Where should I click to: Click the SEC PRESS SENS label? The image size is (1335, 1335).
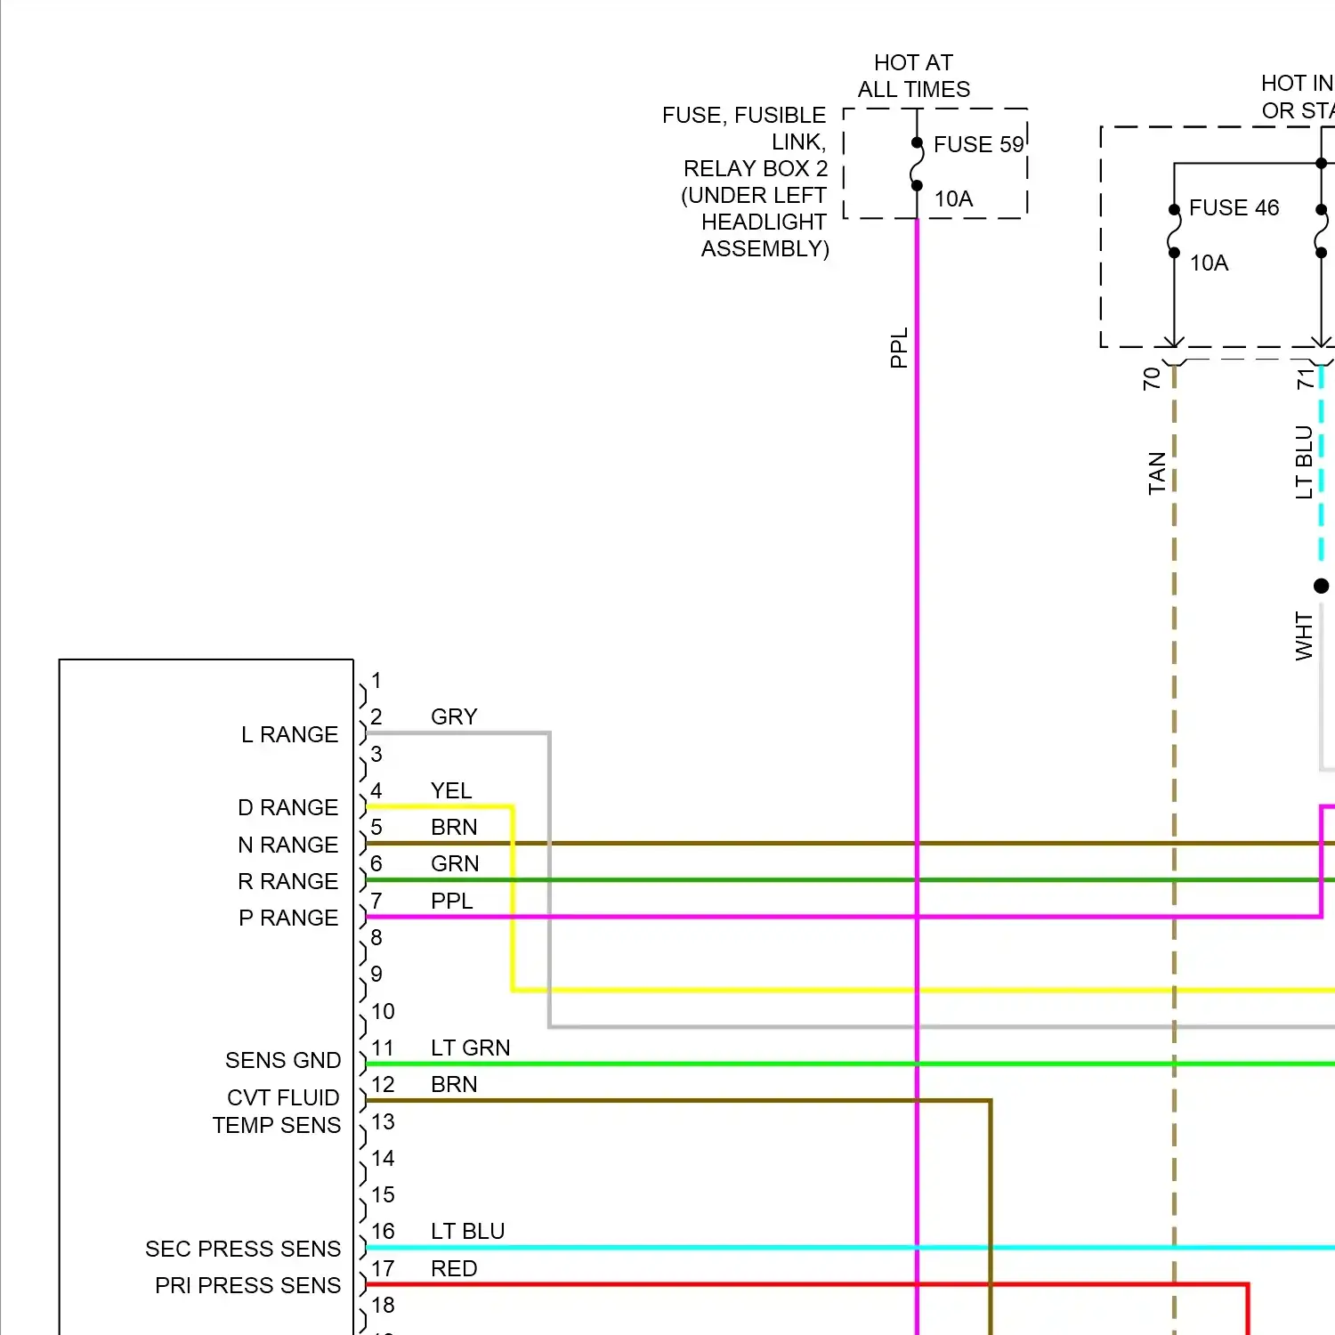(x=243, y=1249)
